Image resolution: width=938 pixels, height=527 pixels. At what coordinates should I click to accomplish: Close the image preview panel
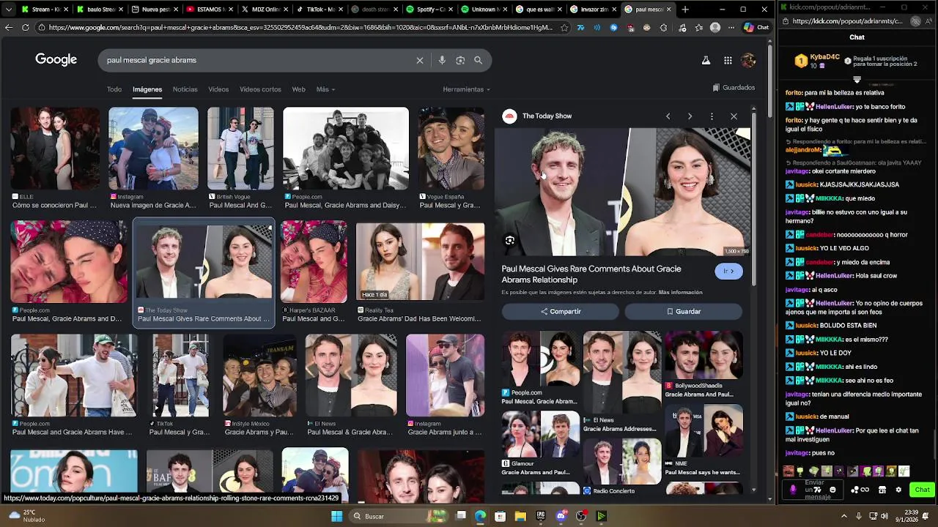[734, 116]
